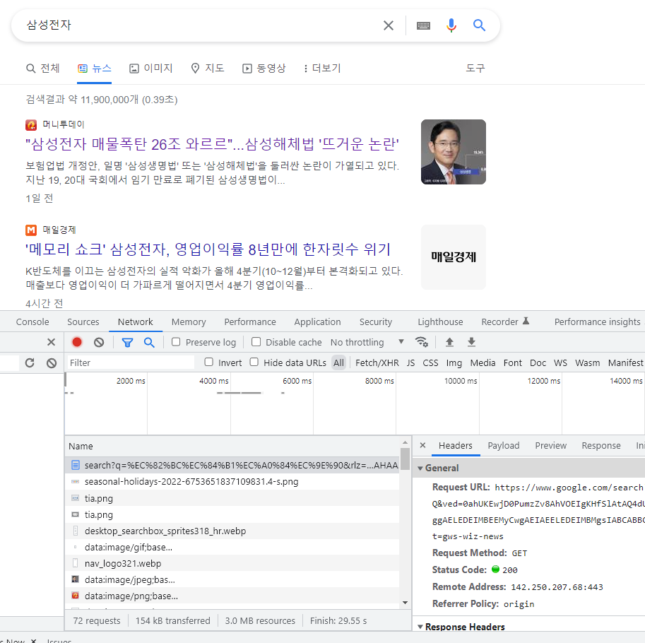Filter requests by WS type
Viewport: 645px width, 643px height.
click(x=560, y=363)
